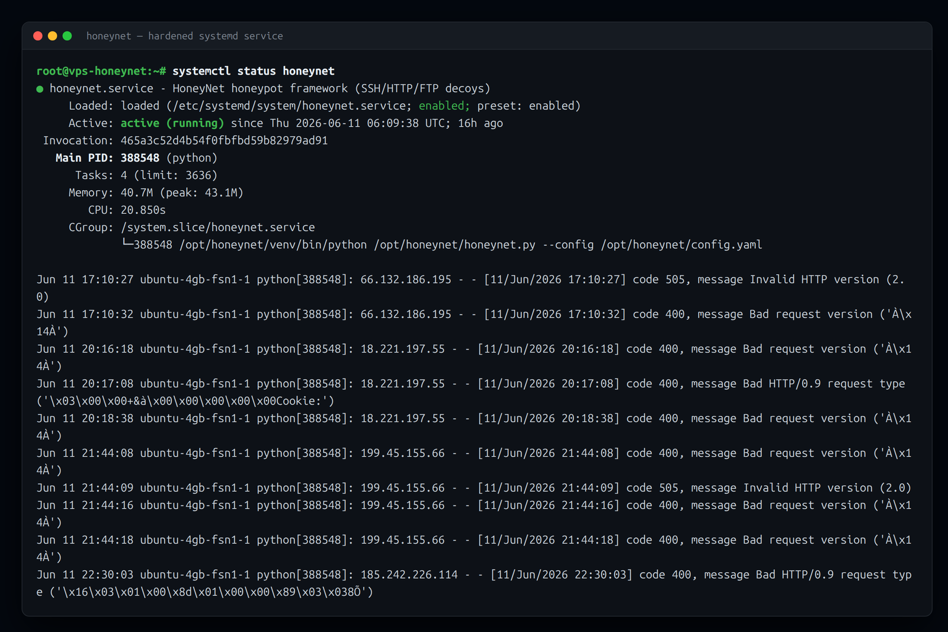Click the green 'enabled;' text
Screen dimensions: 948x632
tap(444, 105)
